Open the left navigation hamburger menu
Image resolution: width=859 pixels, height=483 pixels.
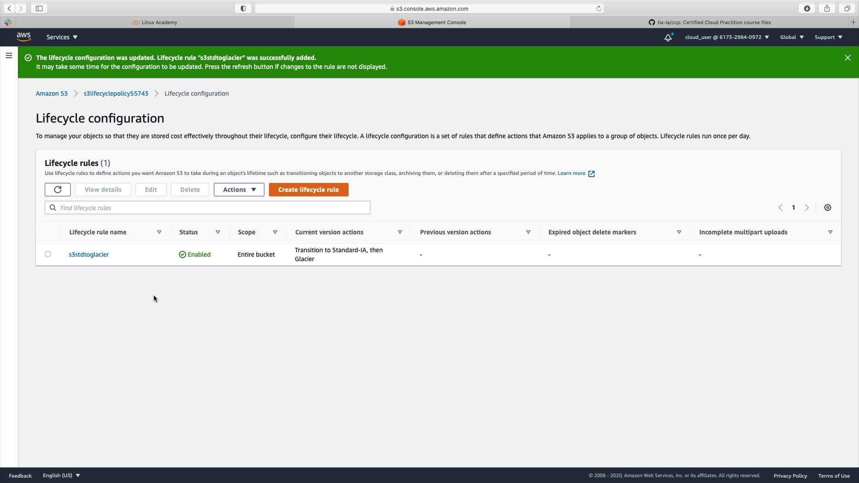[x=9, y=56]
